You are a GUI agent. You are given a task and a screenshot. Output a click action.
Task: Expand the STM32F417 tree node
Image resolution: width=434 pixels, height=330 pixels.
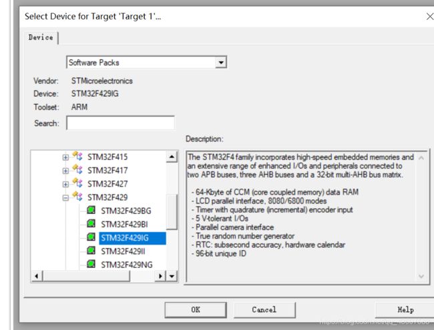coord(65,171)
